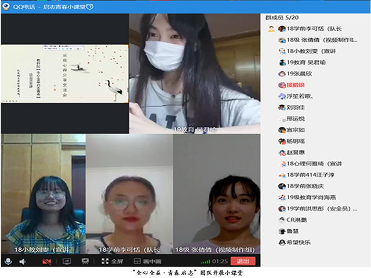This screenshot has height=278, width=371.
Task: Click avatar of 希望快乐 in member list
Action: (281, 243)
